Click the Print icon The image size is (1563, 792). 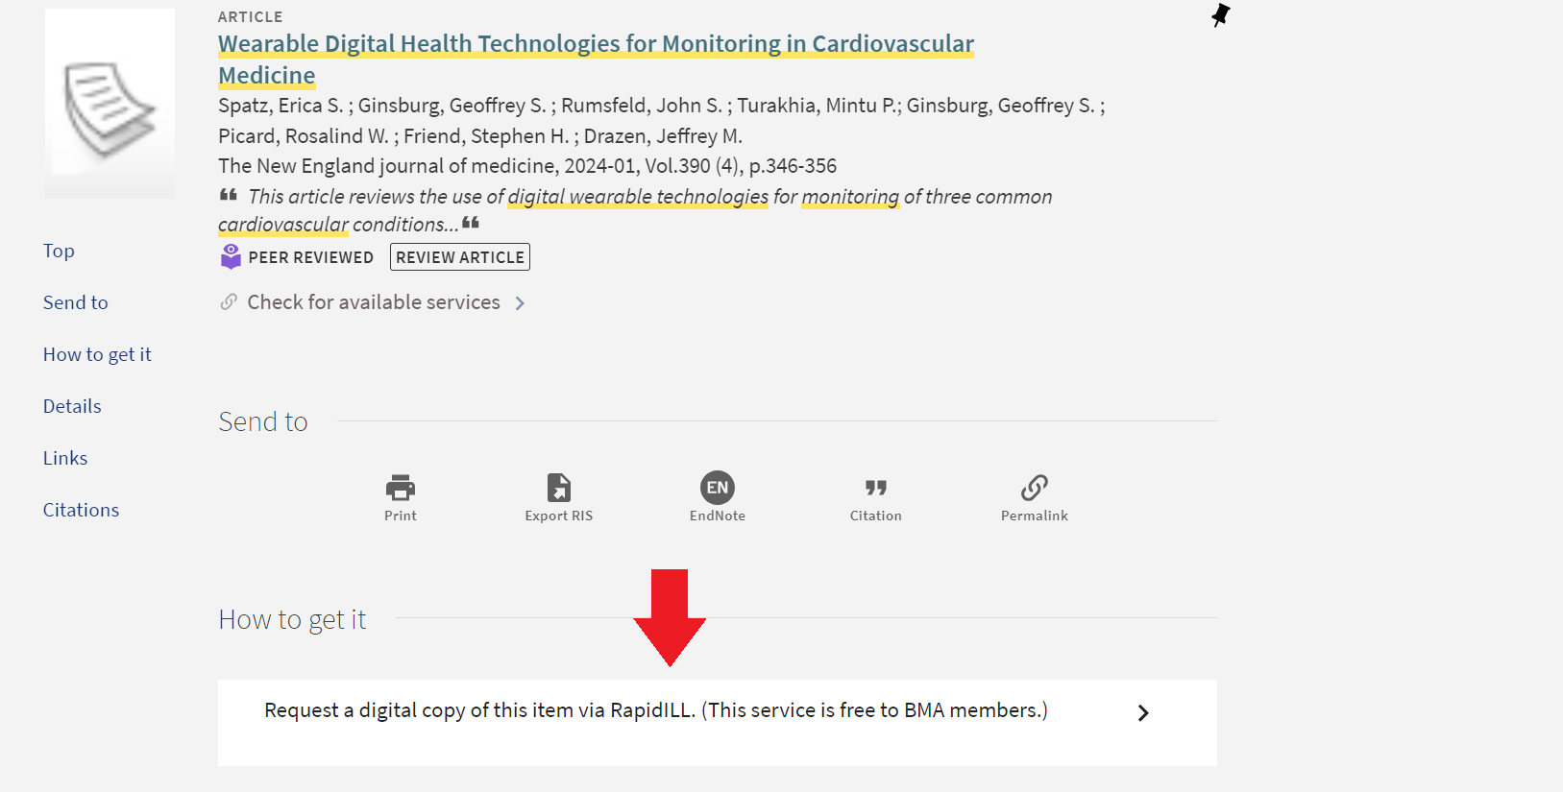pos(400,488)
